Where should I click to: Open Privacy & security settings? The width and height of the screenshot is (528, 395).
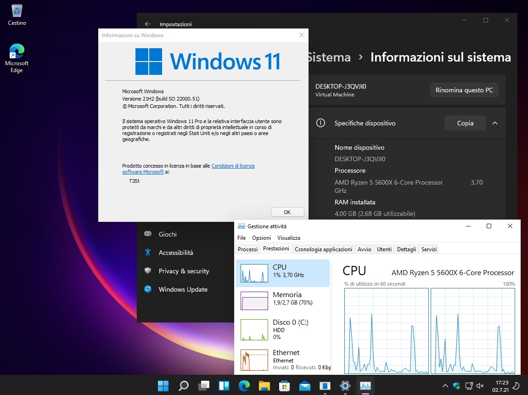184,271
